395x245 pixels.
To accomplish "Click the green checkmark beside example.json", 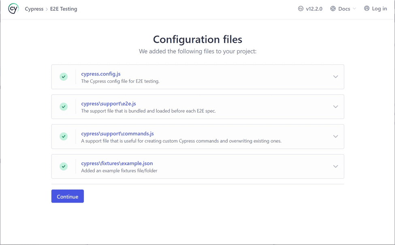I will pyautogui.click(x=64, y=166).
